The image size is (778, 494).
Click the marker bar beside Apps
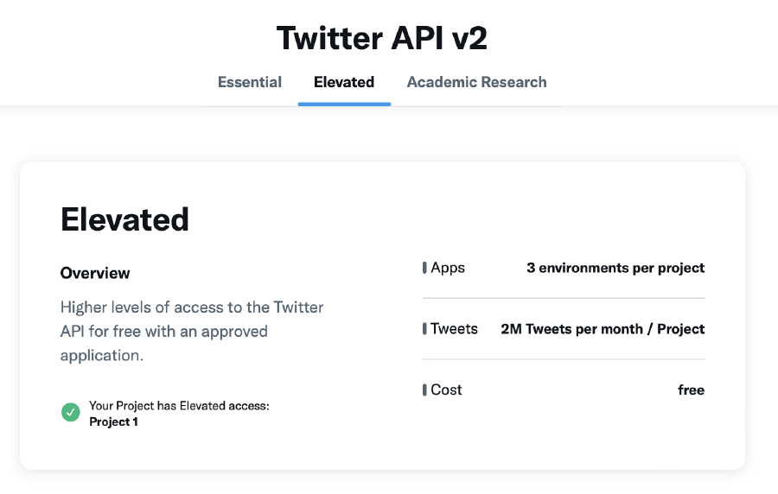pos(424,269)
